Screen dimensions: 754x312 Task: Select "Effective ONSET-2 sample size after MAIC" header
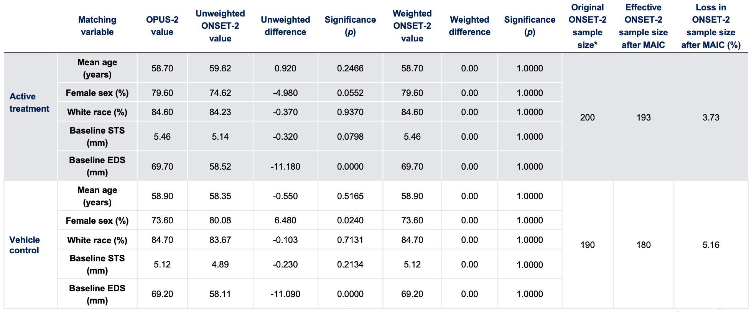pos(643,26)
